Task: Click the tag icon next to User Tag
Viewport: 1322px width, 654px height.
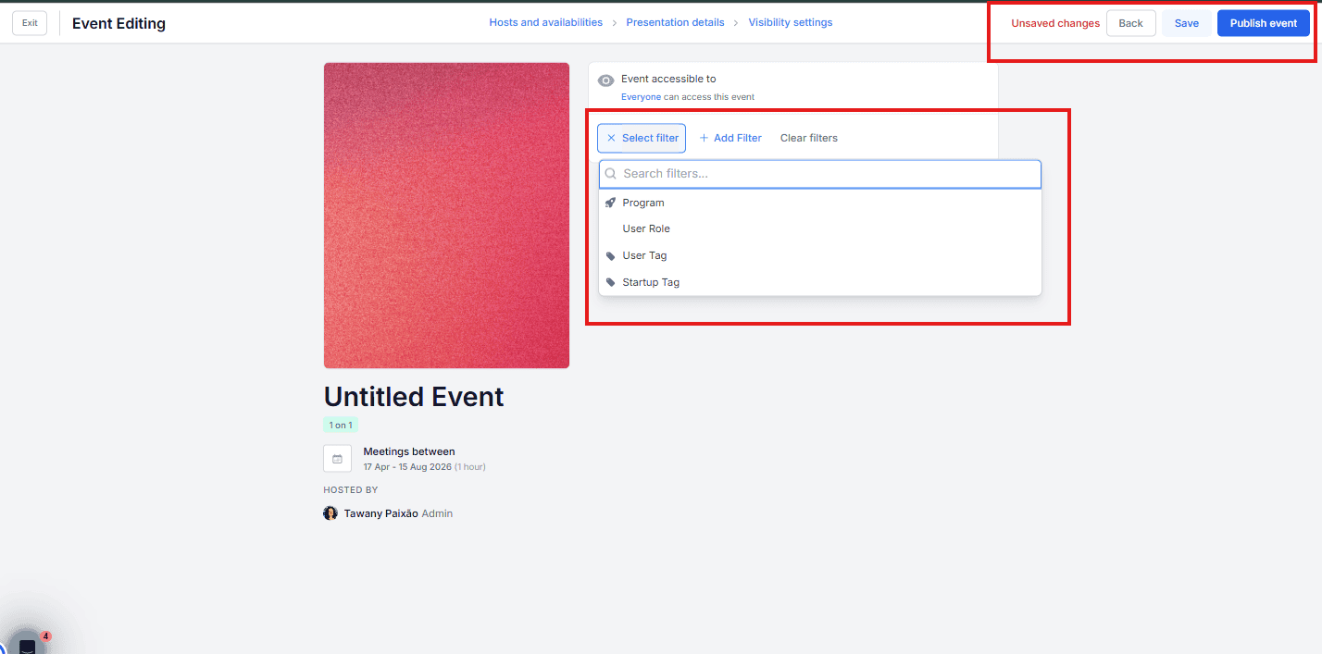Action: point(610,256)
